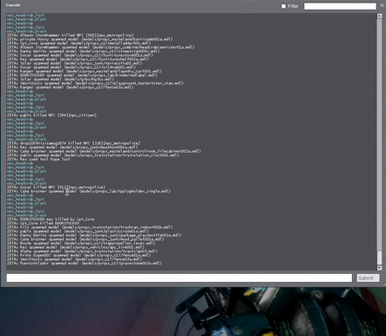
Task: Select line Alpha spawned tracksign03.mdl
Action: coord(82,251)
